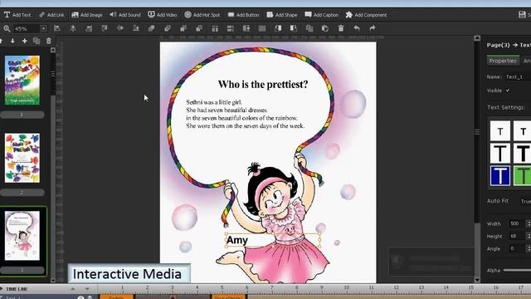The image size is (531, 299).
Task: Choose the blue background T text style
Action: [x=500, y=175]
